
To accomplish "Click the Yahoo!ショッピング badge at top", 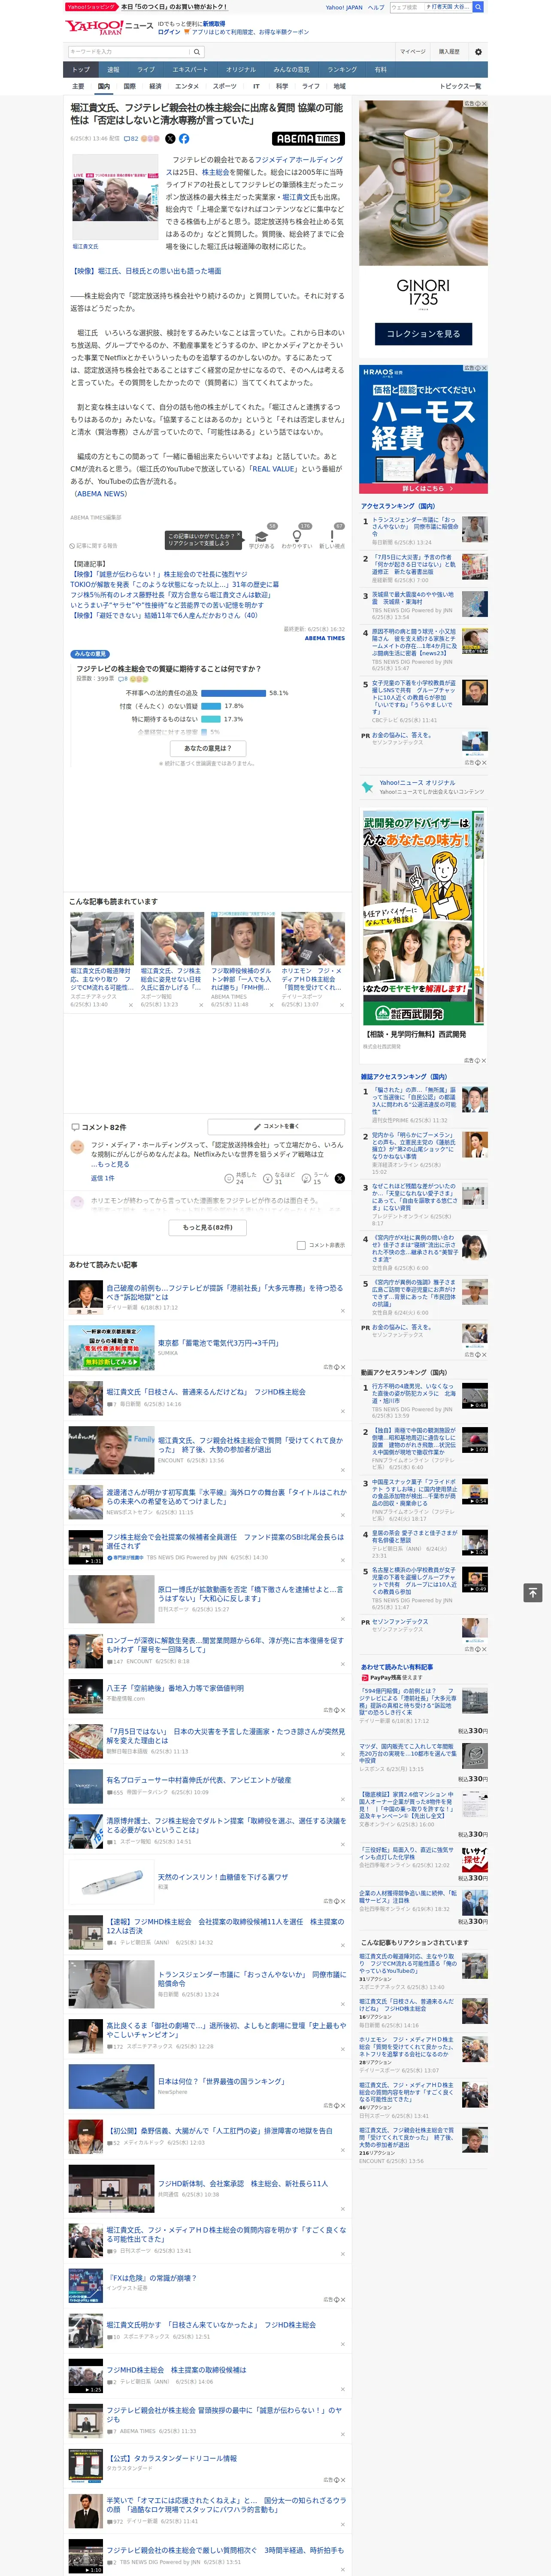I will [91, 7].
